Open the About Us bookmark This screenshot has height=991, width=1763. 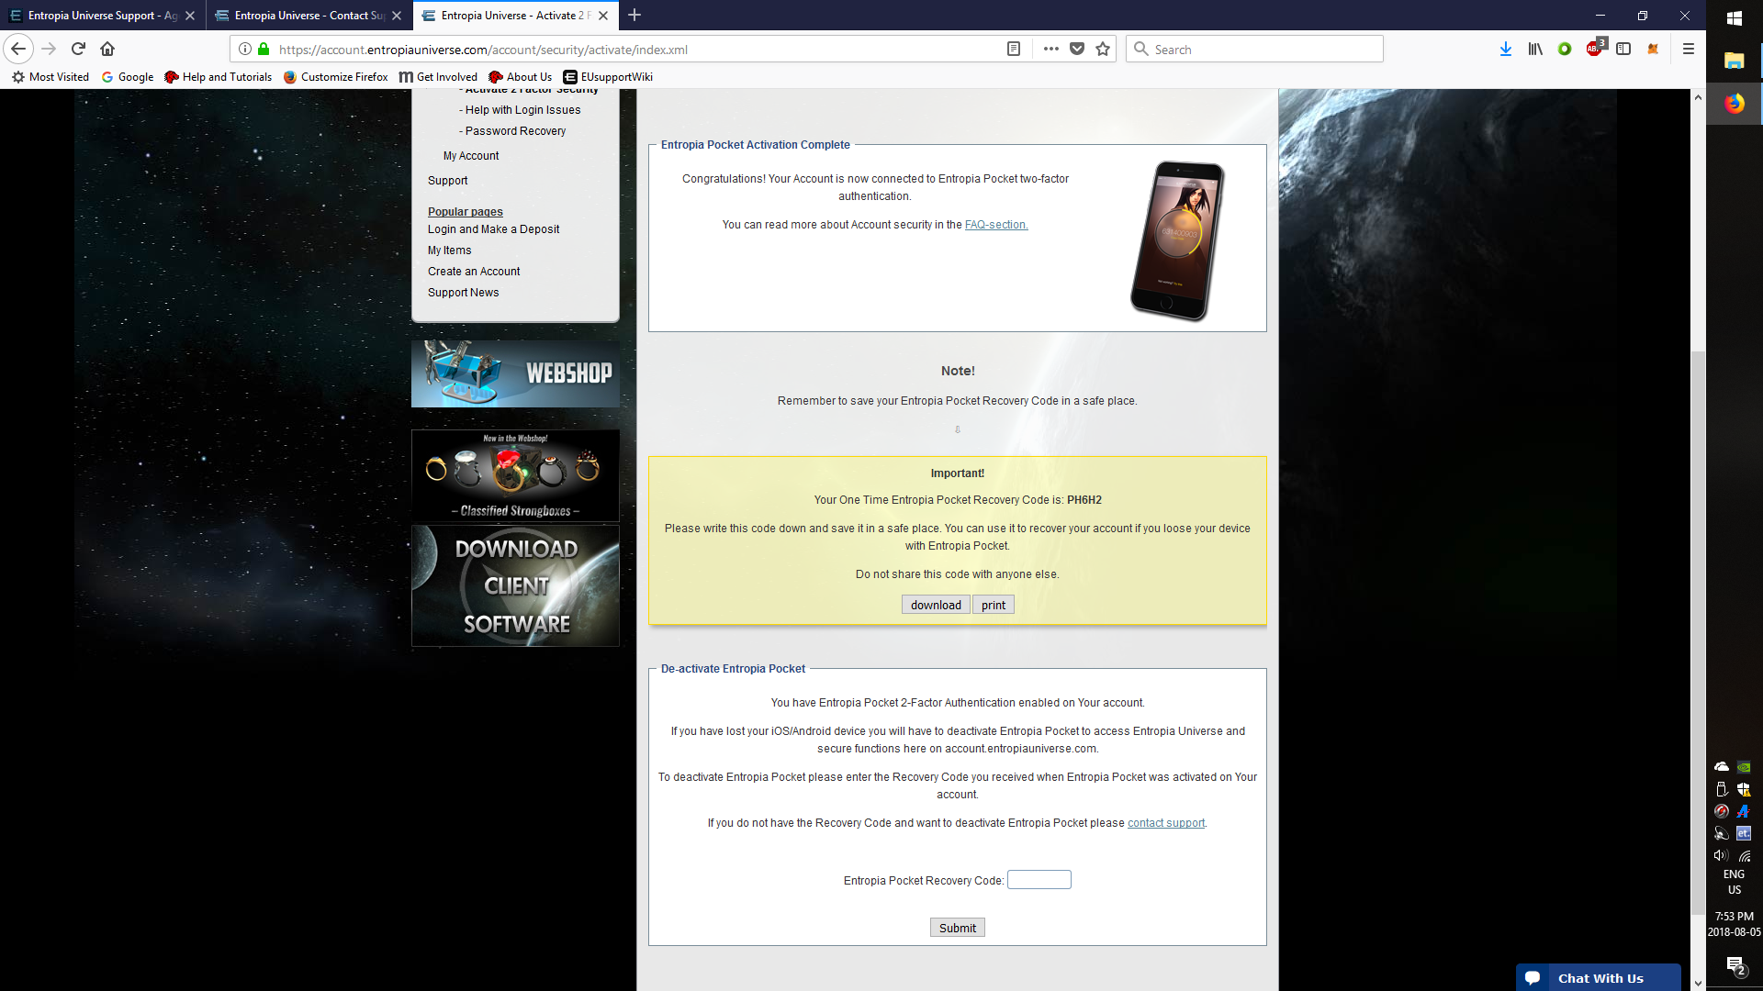click(x=521, y=77)
